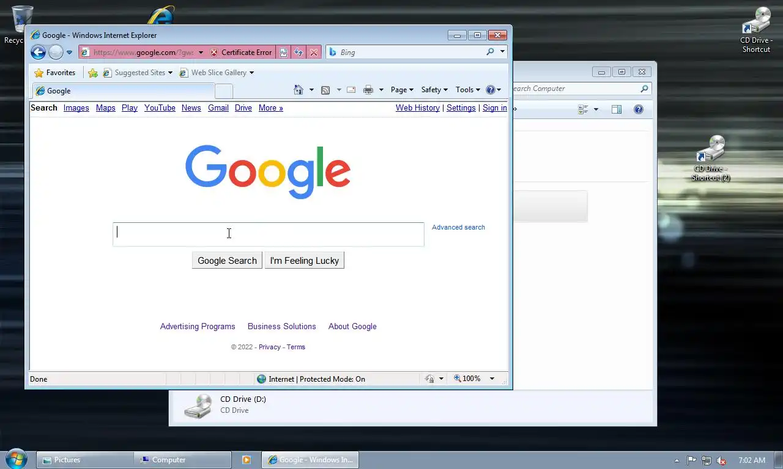Open the YouTube link
Image resolution: width=783 pixels, height=469 pixels.
coord(160,108)
